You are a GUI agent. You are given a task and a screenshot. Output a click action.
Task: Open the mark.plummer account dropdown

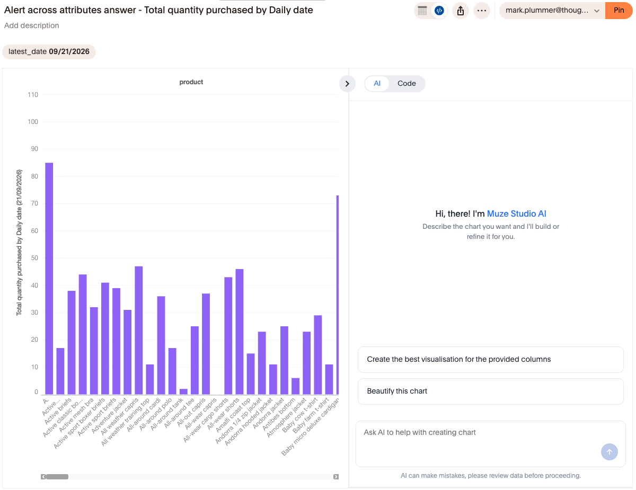[552, 11]
